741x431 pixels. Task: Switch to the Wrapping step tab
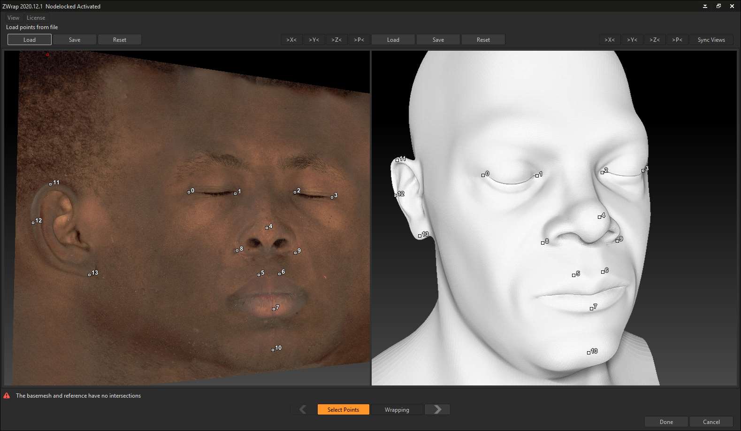(x=397, y=409)
